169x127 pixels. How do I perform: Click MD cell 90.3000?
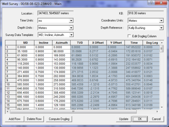click(25, 60)
